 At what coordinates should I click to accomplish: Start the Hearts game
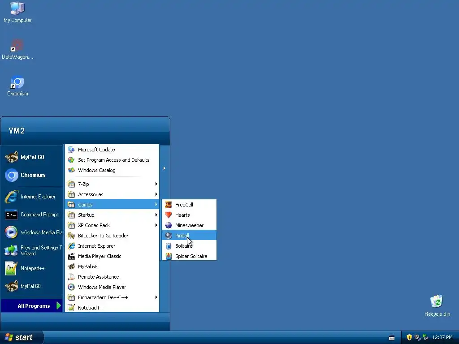tap(190, 215)
